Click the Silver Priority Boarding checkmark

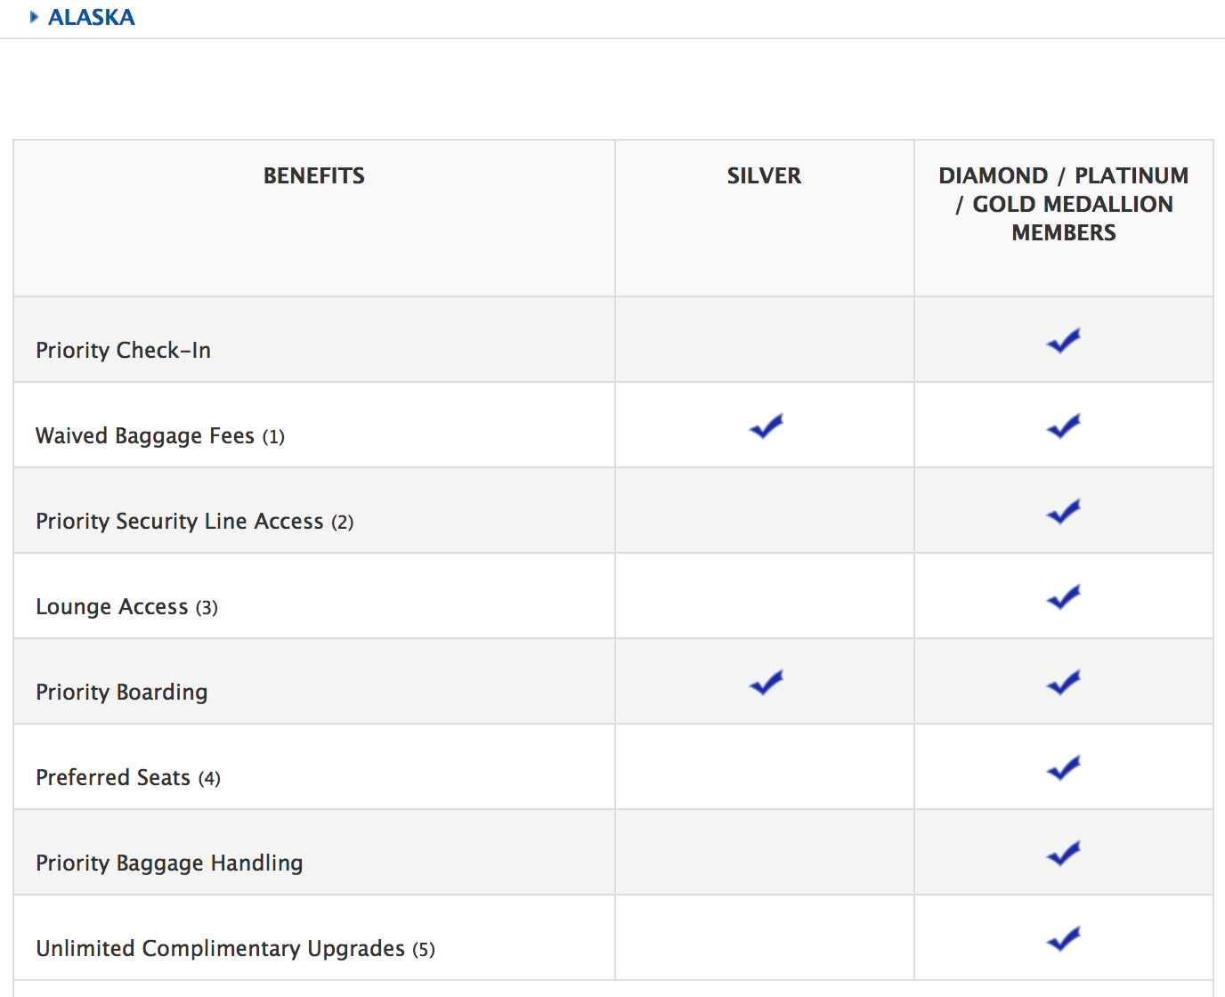click(765, 683)
